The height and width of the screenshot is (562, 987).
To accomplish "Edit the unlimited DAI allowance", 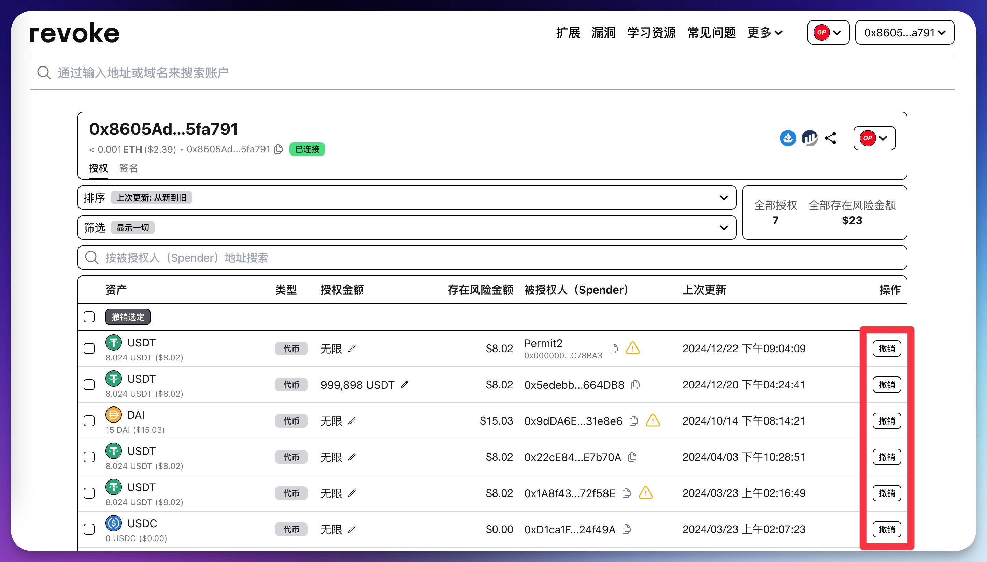I will pos(352,421).
